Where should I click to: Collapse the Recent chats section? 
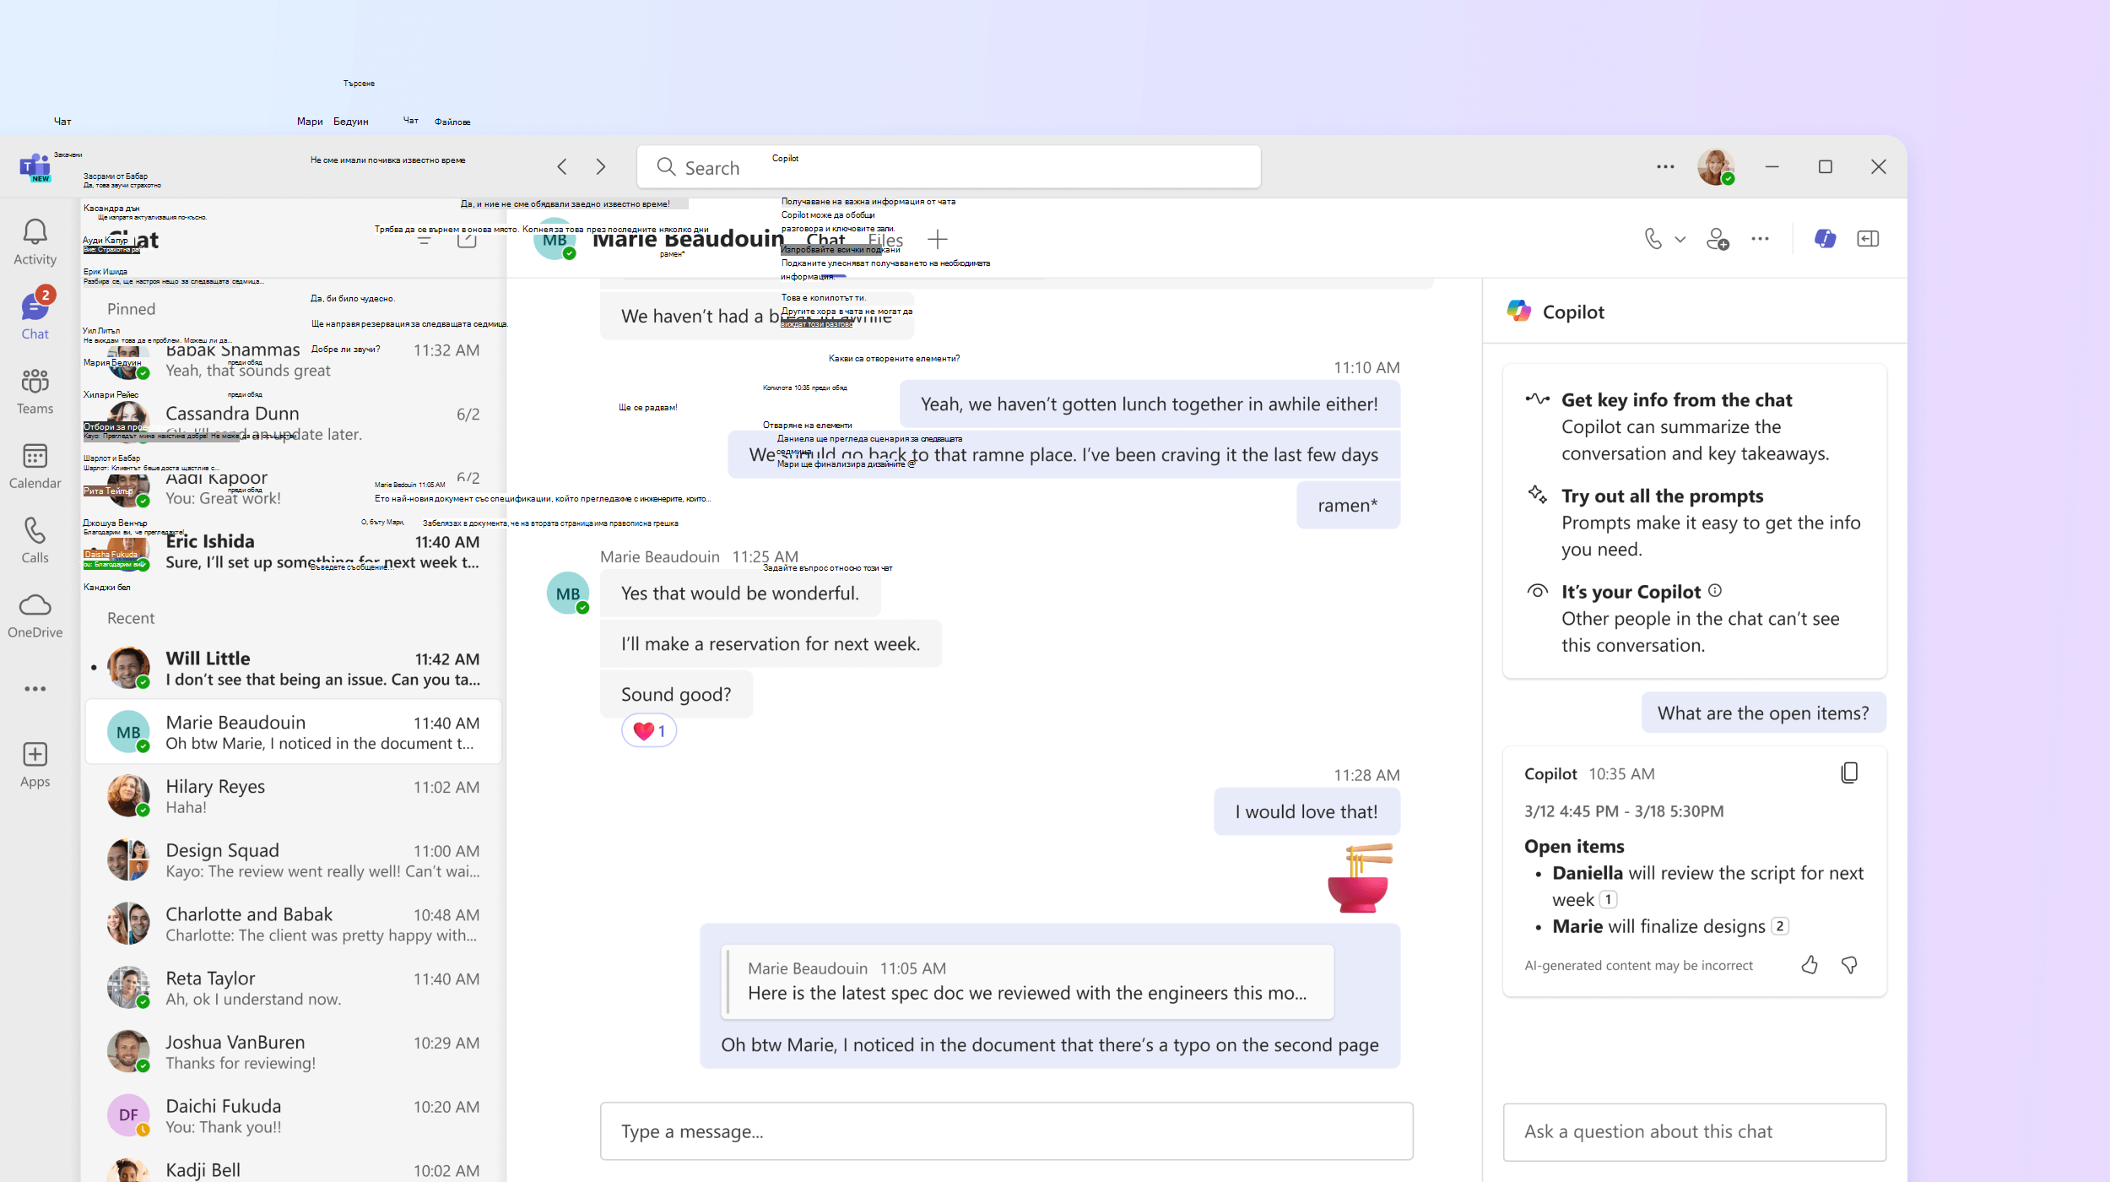pyautogui.click(x=131, y=618)
